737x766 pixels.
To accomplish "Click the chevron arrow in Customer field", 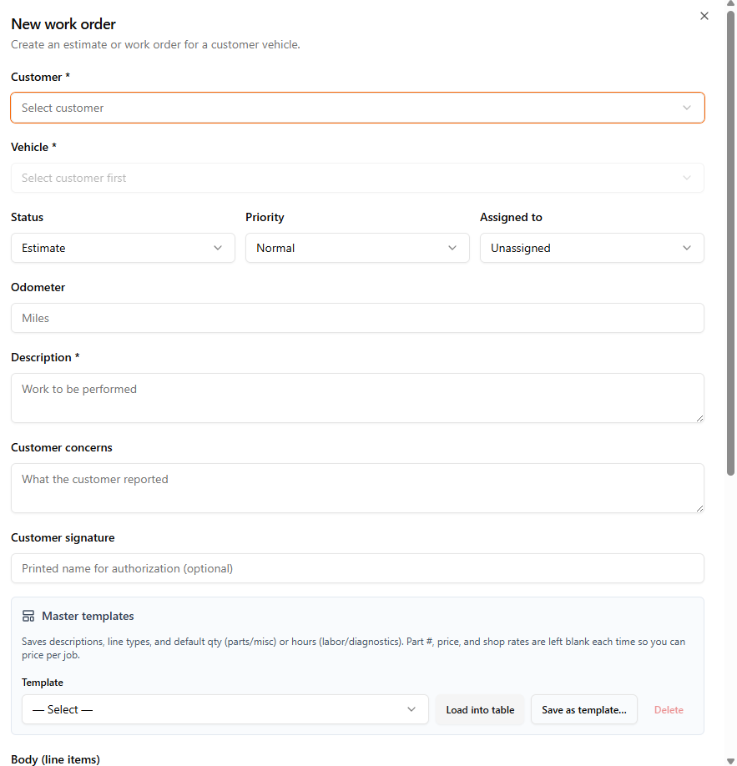I will click(687, 108).
